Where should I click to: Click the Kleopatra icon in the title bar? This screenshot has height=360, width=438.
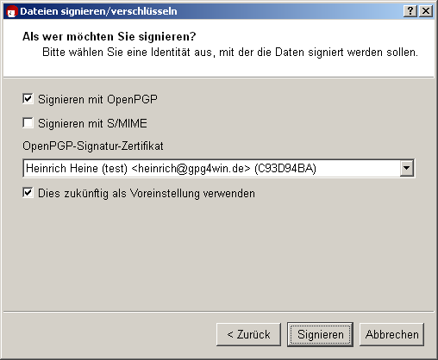pos(12,11)
